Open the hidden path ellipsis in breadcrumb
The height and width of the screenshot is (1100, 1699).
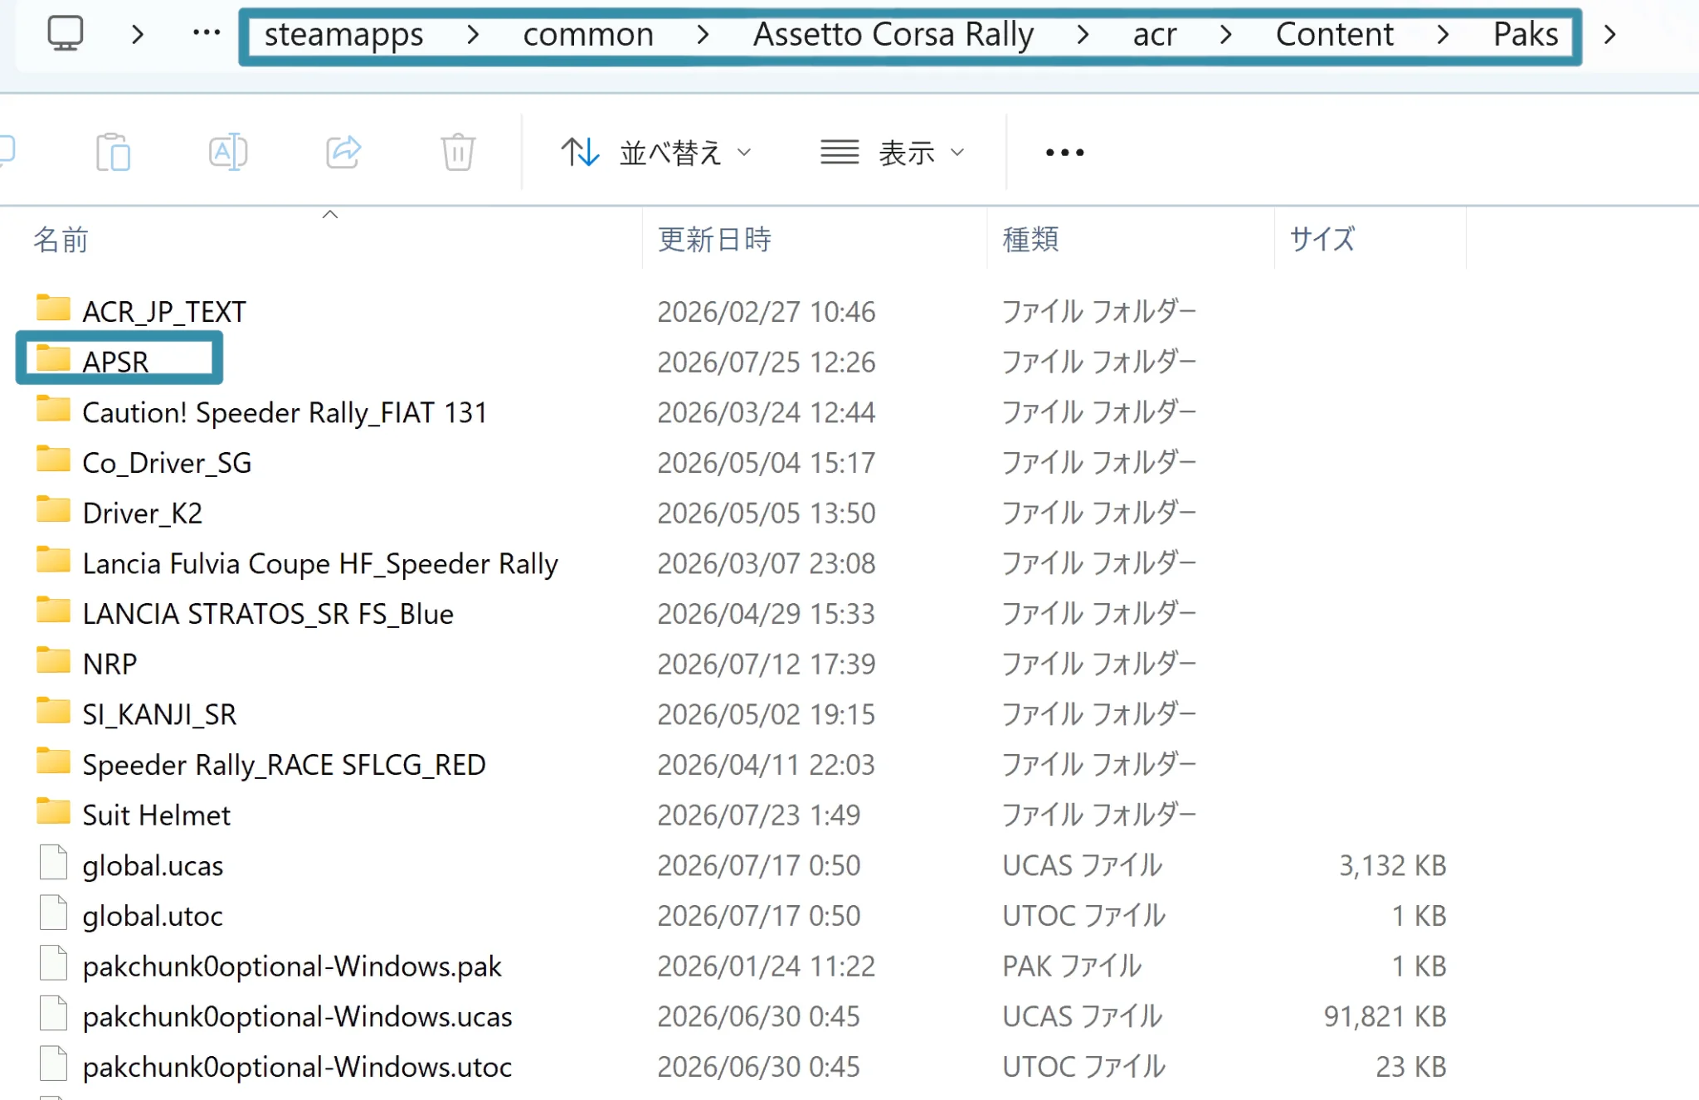206,33
